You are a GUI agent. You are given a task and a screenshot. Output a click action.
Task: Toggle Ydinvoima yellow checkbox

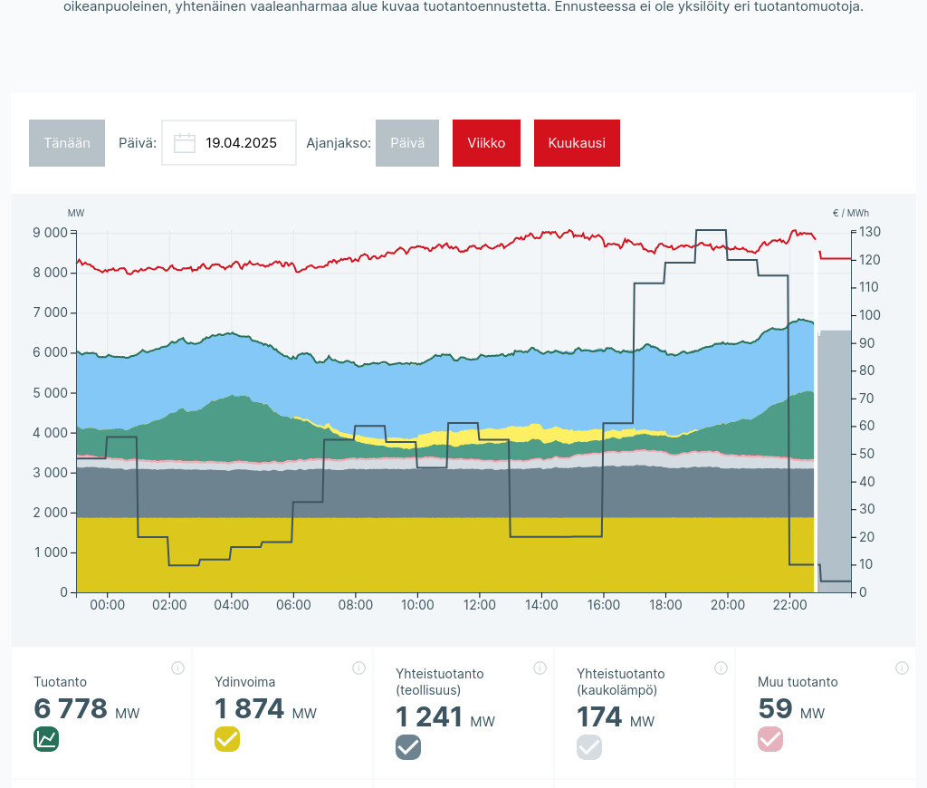(227, 739)
